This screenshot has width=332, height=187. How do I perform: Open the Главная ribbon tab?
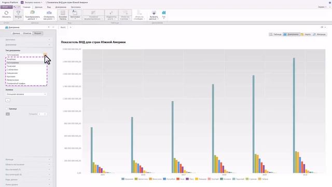26,7
